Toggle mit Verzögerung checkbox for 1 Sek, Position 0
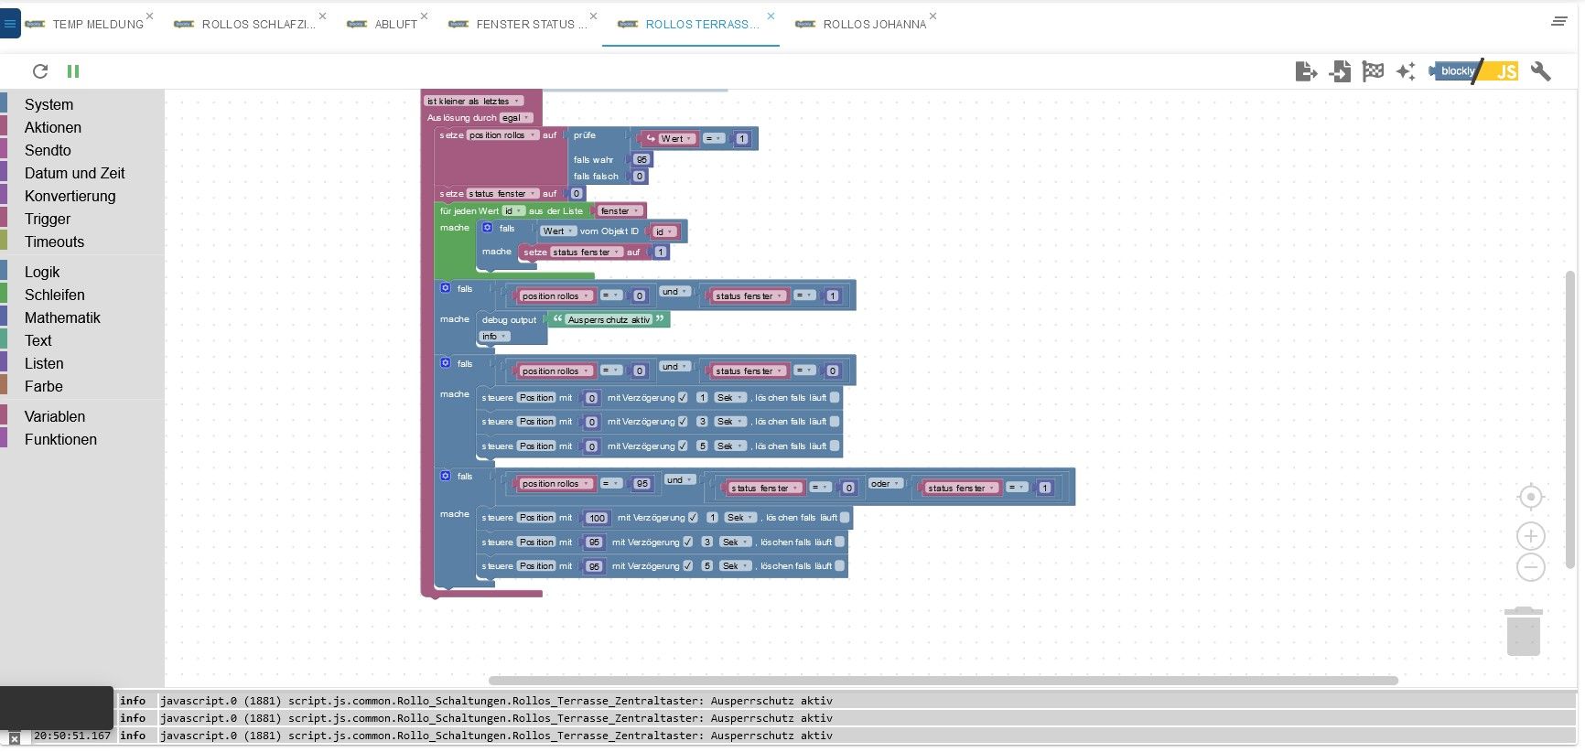The width and height of the screenshot is (1585, 752). click(683, 397)
